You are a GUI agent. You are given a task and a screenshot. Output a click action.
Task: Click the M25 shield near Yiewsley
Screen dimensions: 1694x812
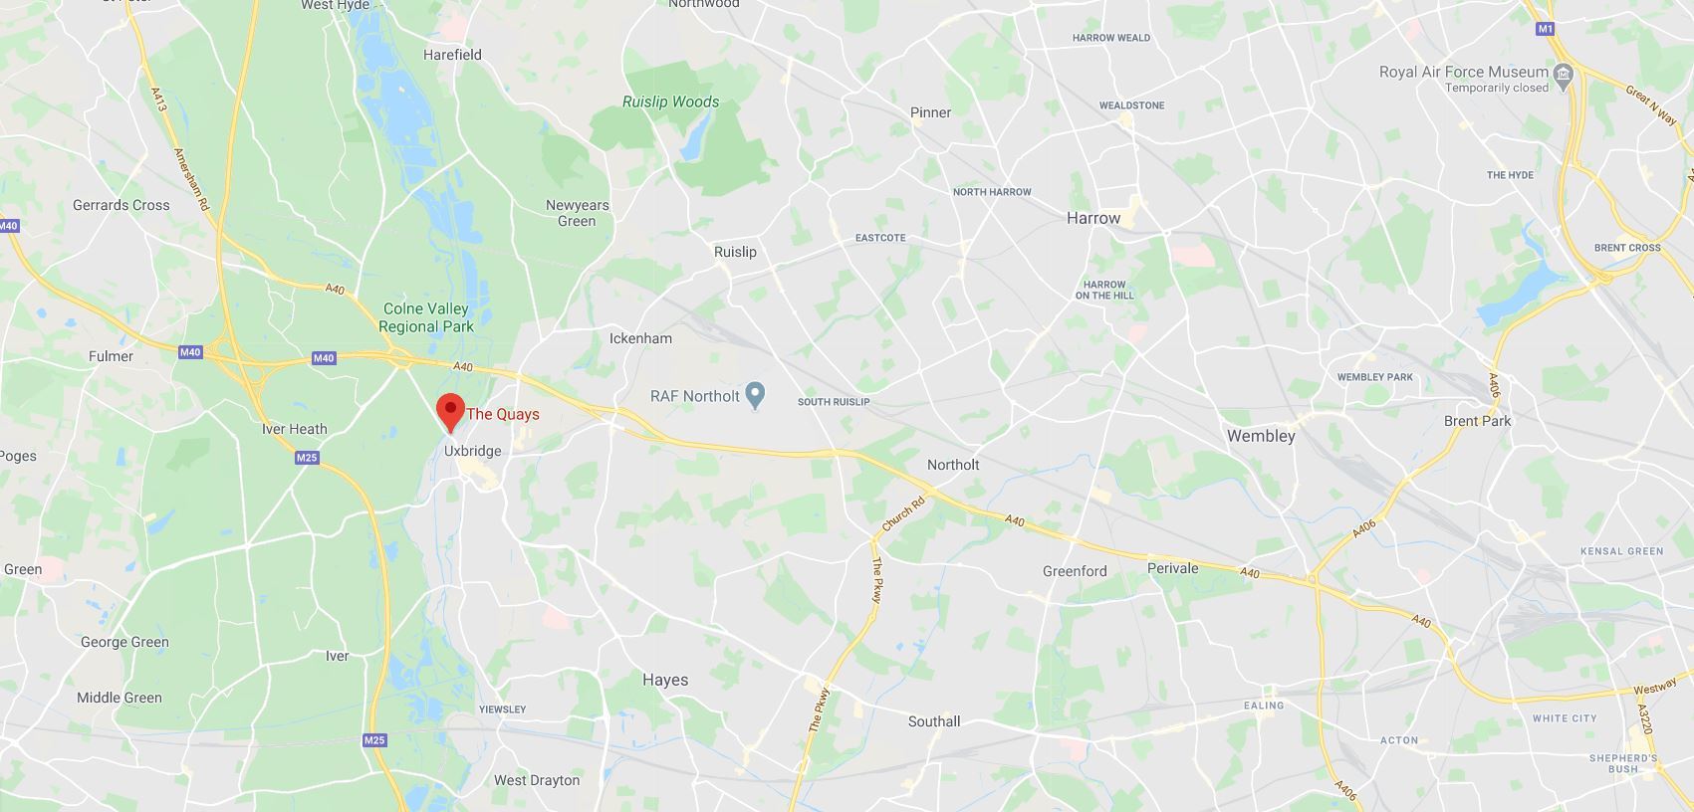coord(374,740)
